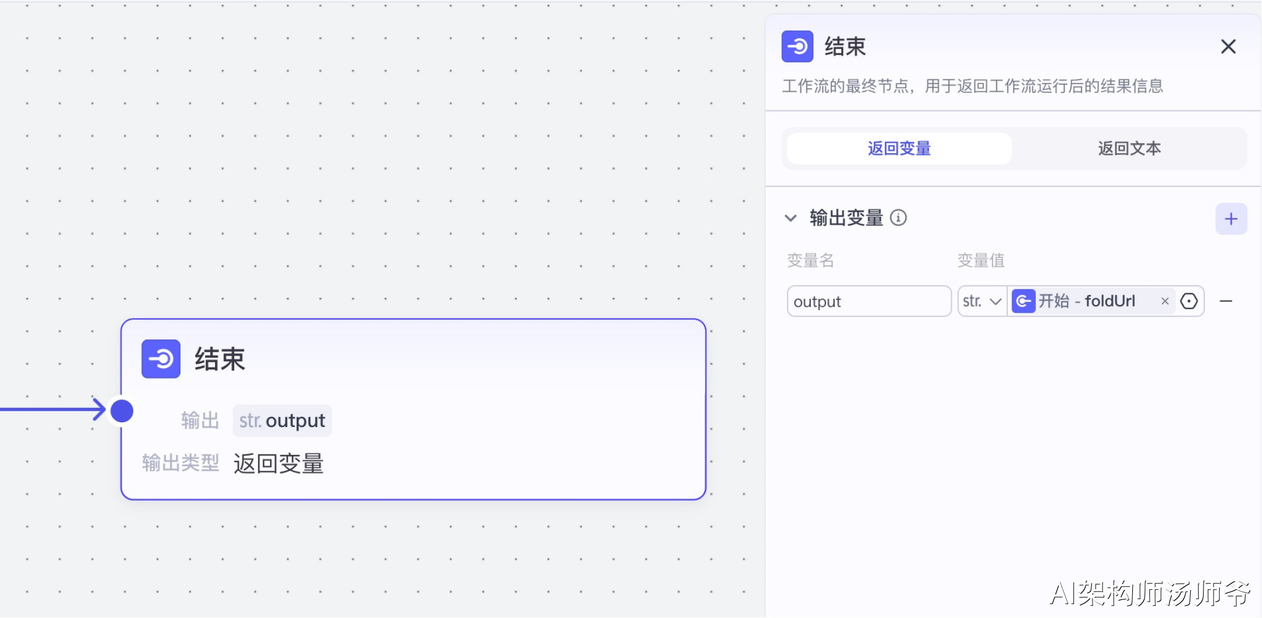Switch to the 返回文本 tab
The height and width of the screenshot is (618, 1262).
(1129, 148)
